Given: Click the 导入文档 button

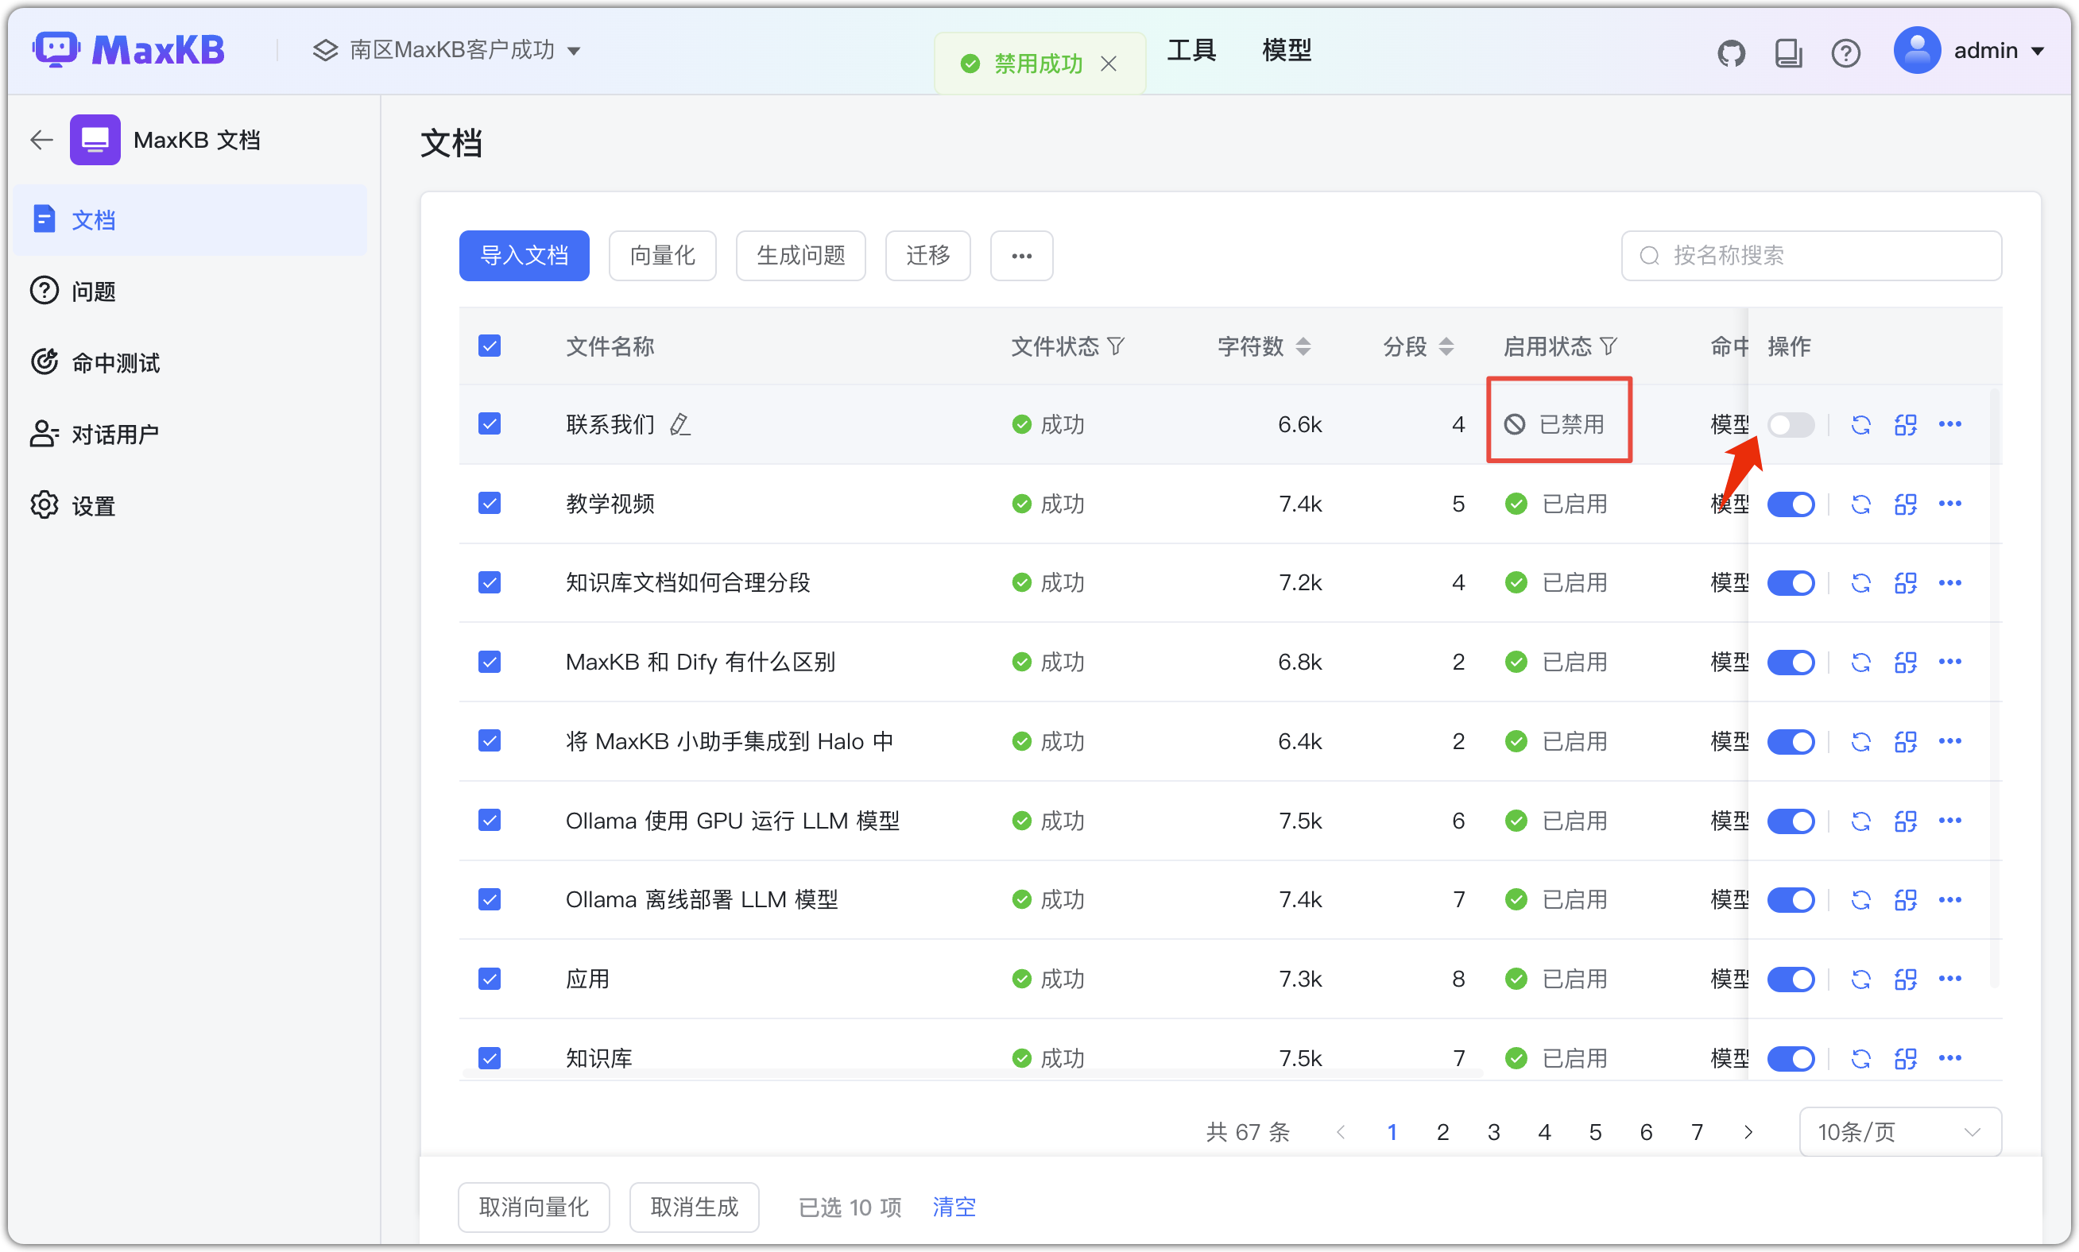Looking at the screenshot, I should 524,256.
